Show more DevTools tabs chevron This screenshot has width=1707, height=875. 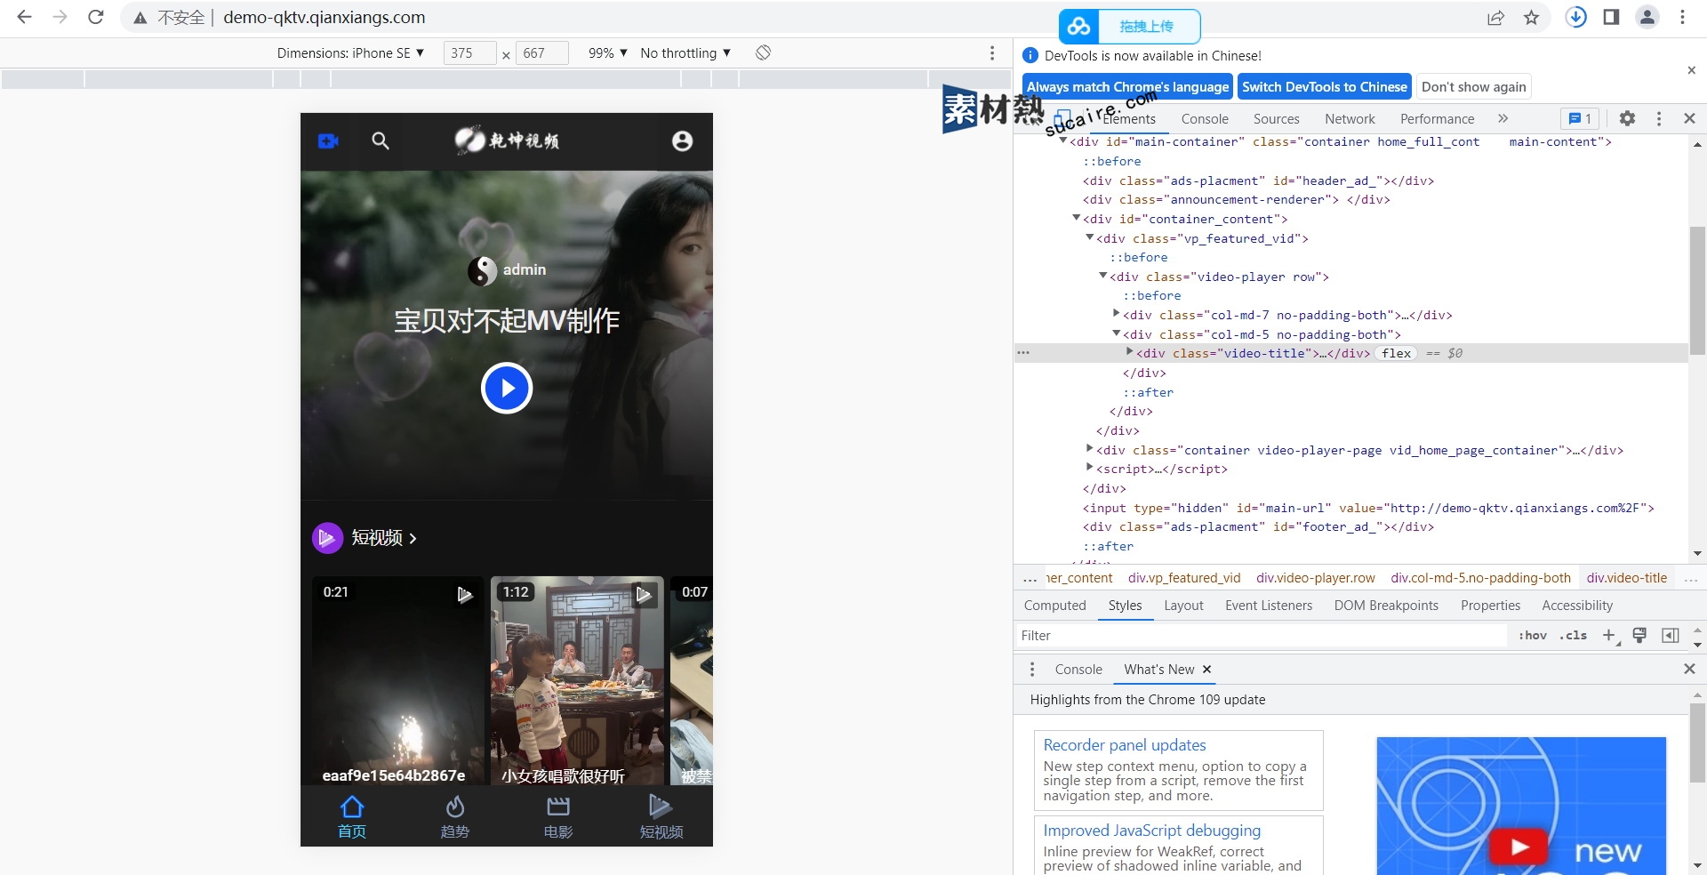point(1503,118)
